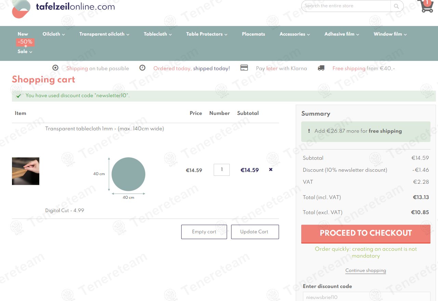
Task: Click 'Pay later with Klarna' text
Action: point(281,68)
